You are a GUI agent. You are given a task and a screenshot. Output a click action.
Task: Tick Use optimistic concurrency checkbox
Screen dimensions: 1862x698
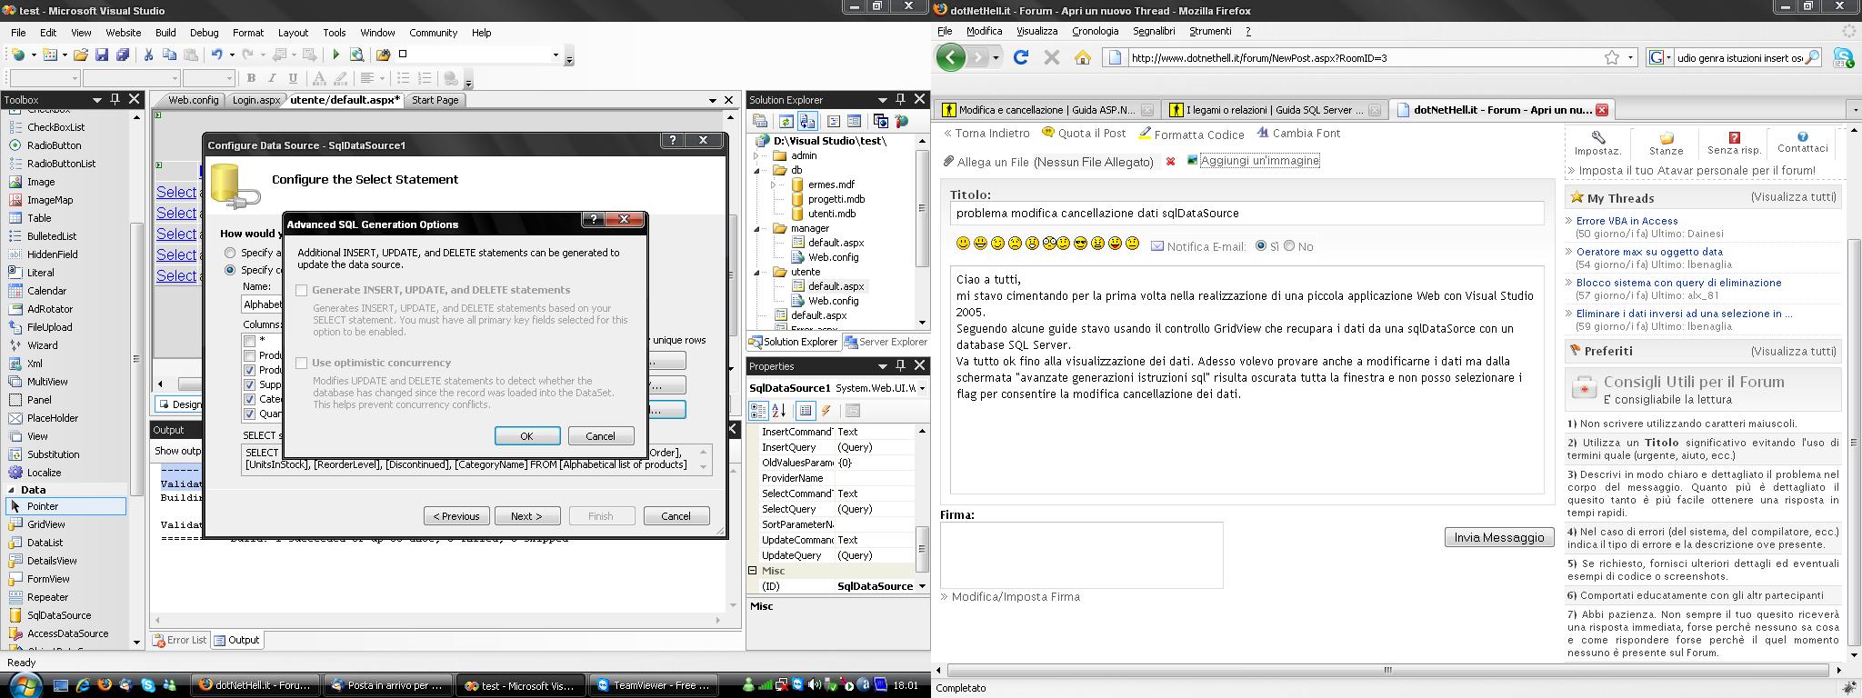(x=302, y=363)
